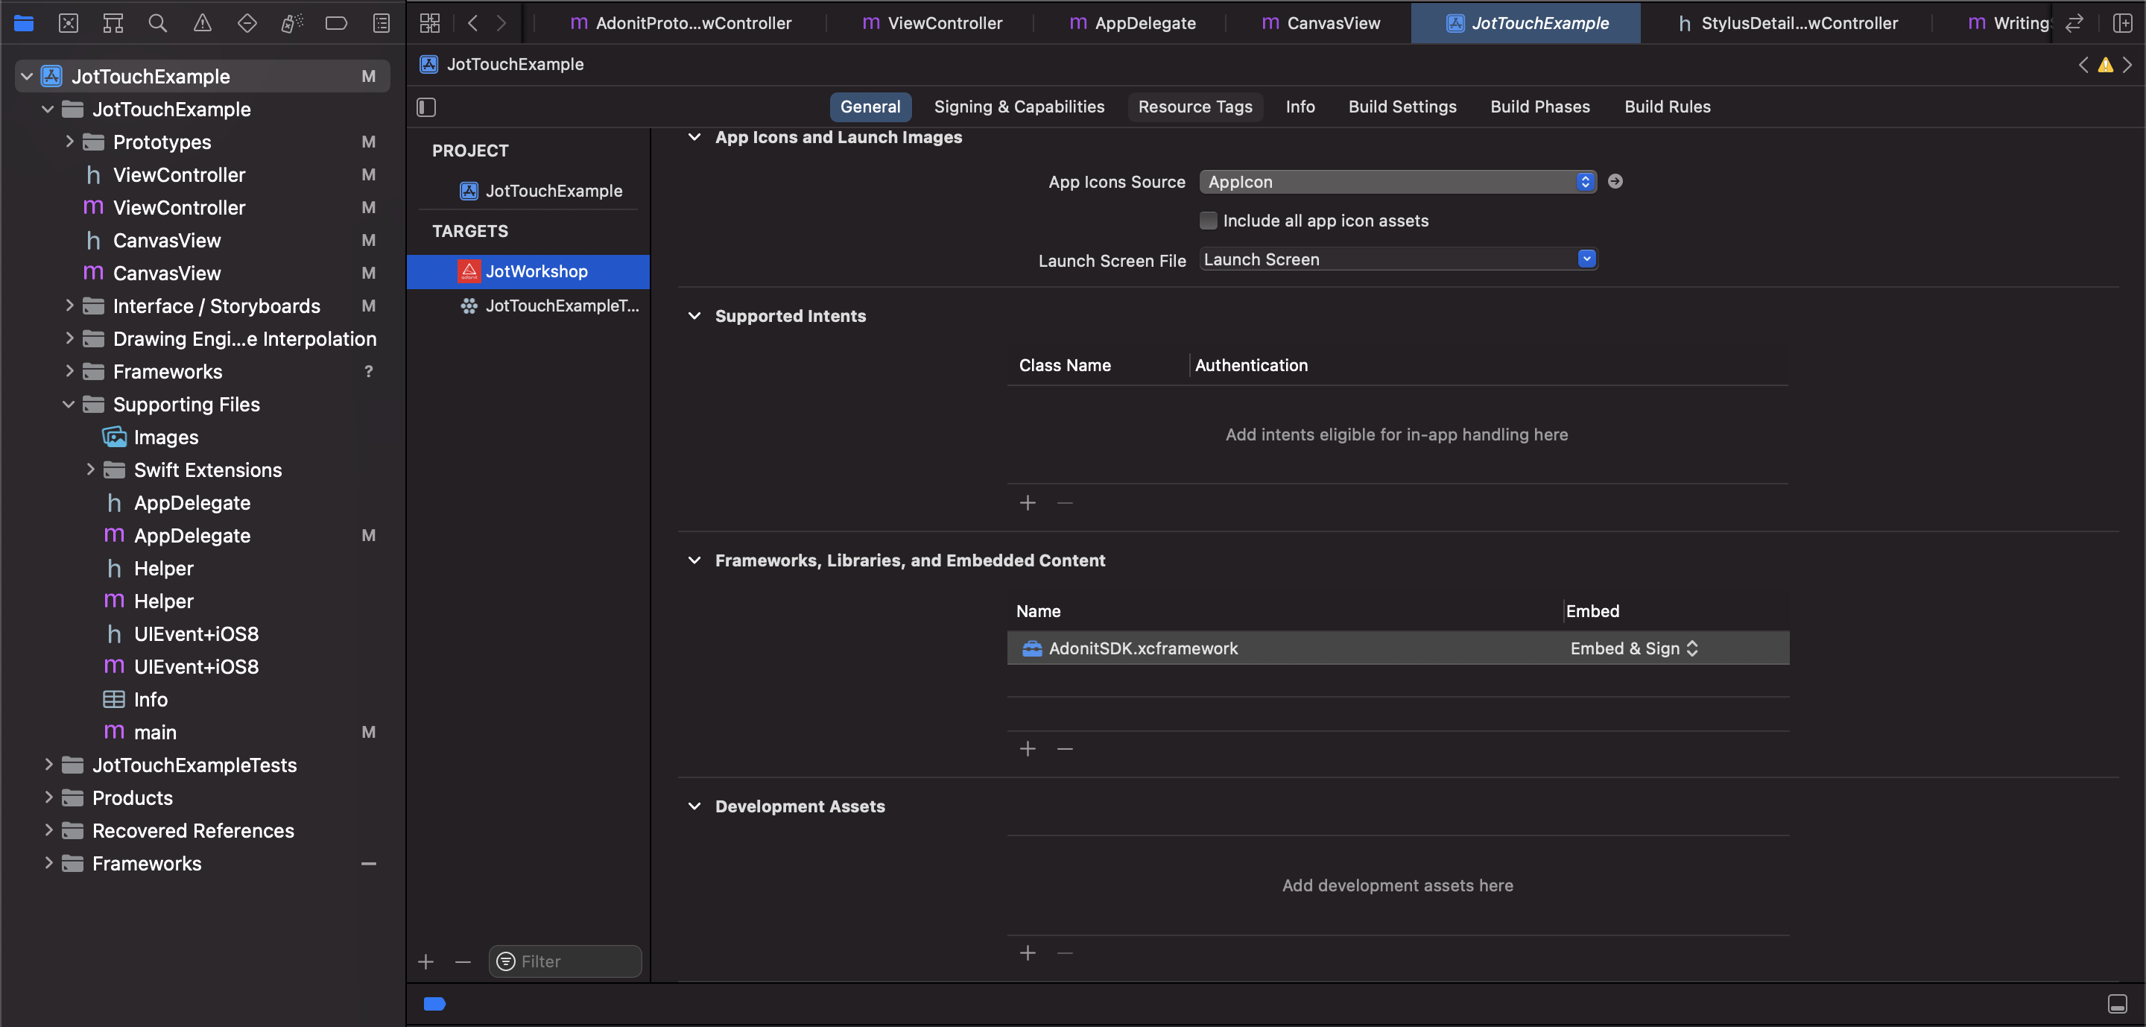Screen dimensions: 2146x1027
Task: Add a new editor pane on right
Action: tap(2123, 23)
